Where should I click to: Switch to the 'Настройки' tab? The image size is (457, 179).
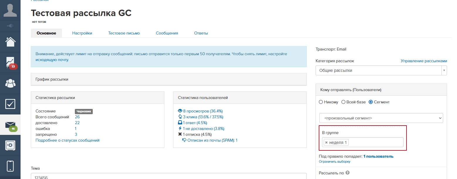click(x=82, y=33)
